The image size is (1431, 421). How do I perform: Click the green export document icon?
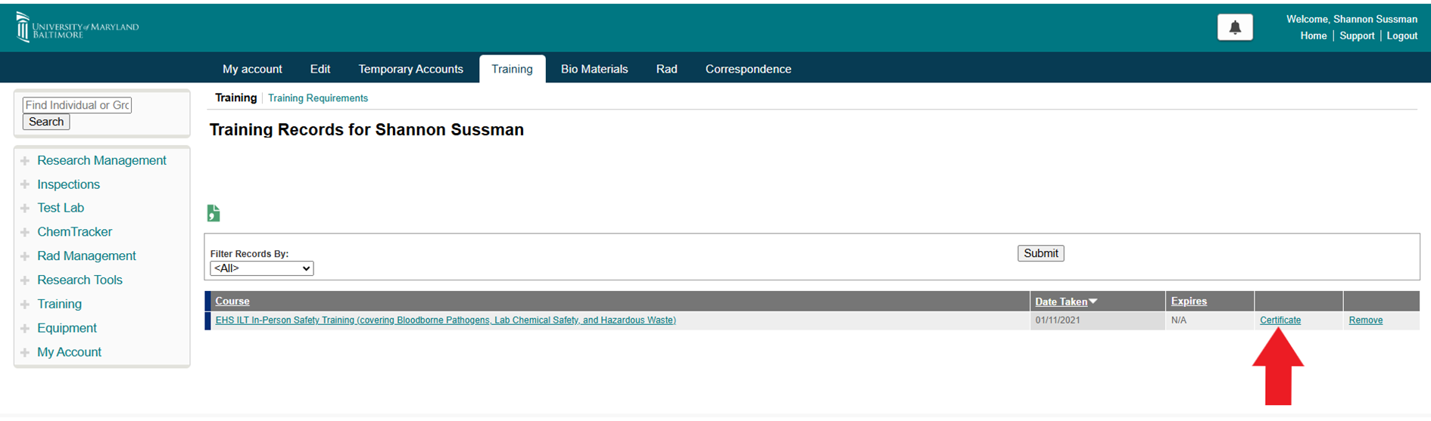[214, 214]
